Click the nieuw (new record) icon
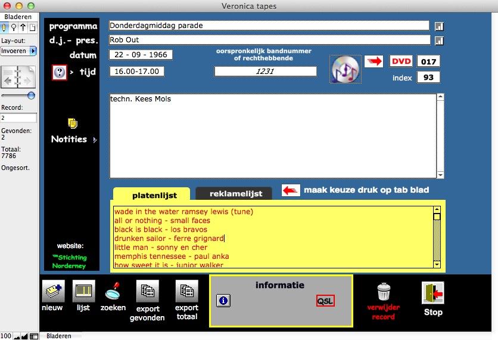Image resolution: width=498 pixels, height=340 pixels. [52, 292]
